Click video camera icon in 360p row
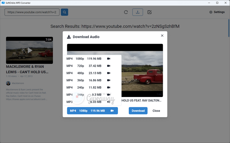The width and height of the screenshot is (230, 143). coord(108,80)
